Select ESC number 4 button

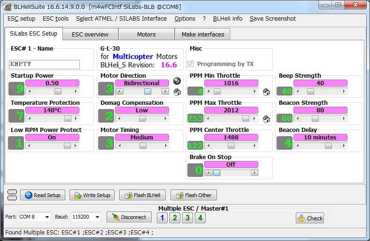click(200, 218)
